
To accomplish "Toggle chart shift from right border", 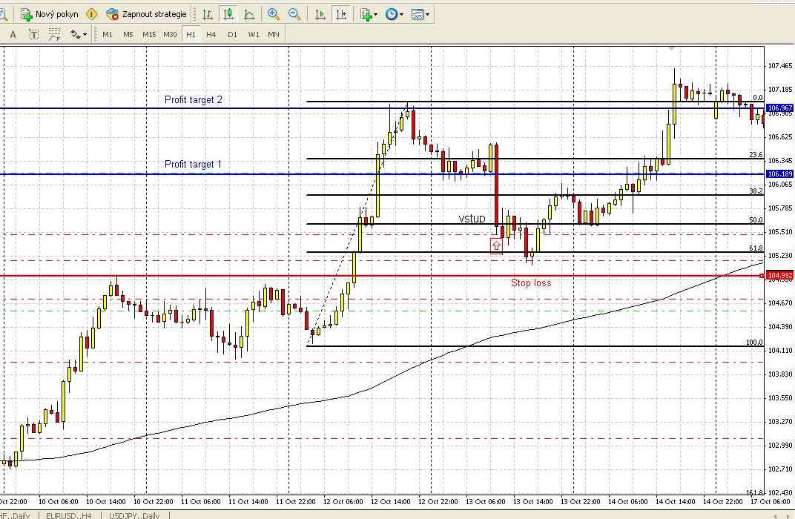I will click(341, 14).
